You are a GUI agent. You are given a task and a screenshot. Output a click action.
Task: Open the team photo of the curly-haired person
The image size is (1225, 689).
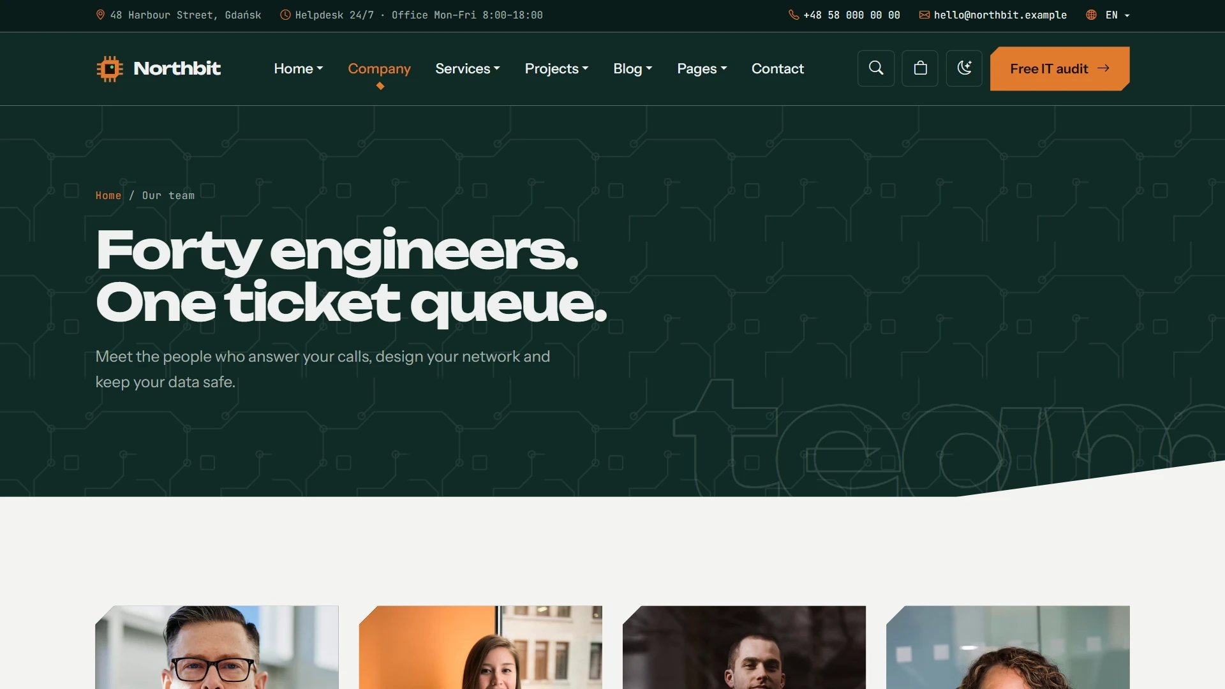coord(1008,647)
